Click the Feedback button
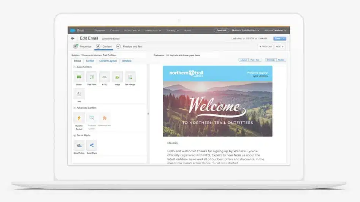The width and height of the screenshot is (360, 202). pos(221,30)
